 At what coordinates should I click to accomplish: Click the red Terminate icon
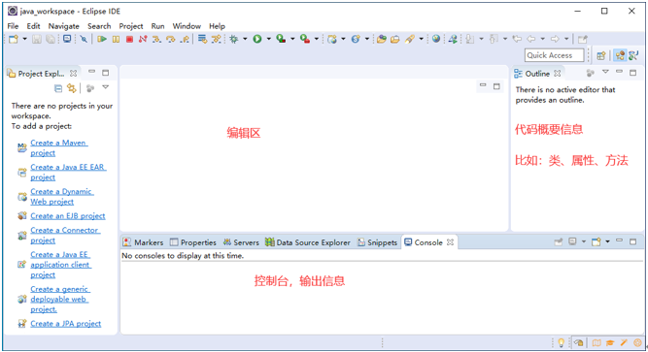click(129, 39)
